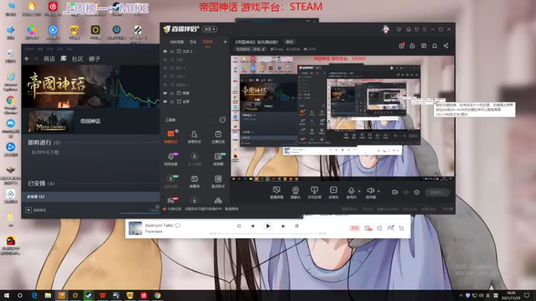The width and height of the screenshot is (536, 301).
Task: Expand the microphone options arrow
Action: coord(359,191)
